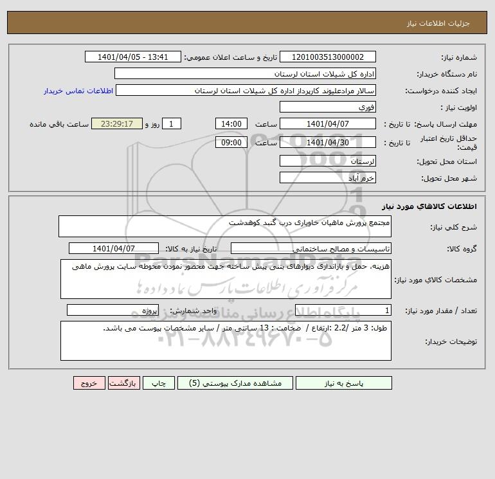Screen dimensions: 495x479
Task: Click the تاریخ و ساعت اعلان عمومی label
Action: (230, 57)
